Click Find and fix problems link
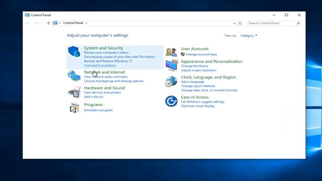This screenshot has height=181, width=322. (100, 65)
